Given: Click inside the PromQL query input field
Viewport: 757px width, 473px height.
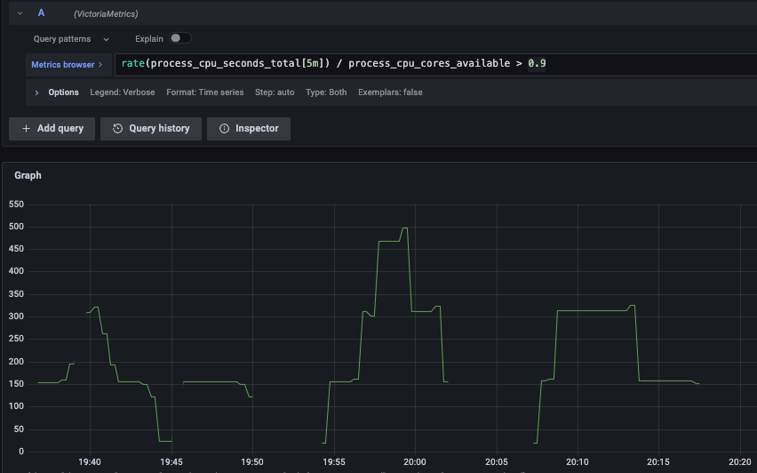Looking at the screenshot, I should tap(435, 64).
